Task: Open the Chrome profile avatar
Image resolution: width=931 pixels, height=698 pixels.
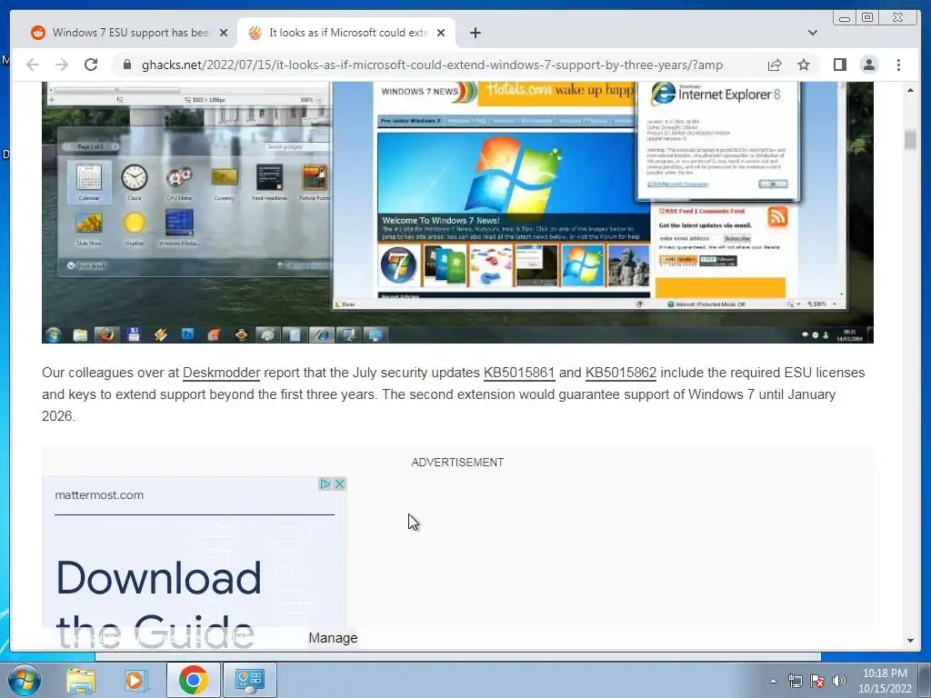Action: (868, 65)
